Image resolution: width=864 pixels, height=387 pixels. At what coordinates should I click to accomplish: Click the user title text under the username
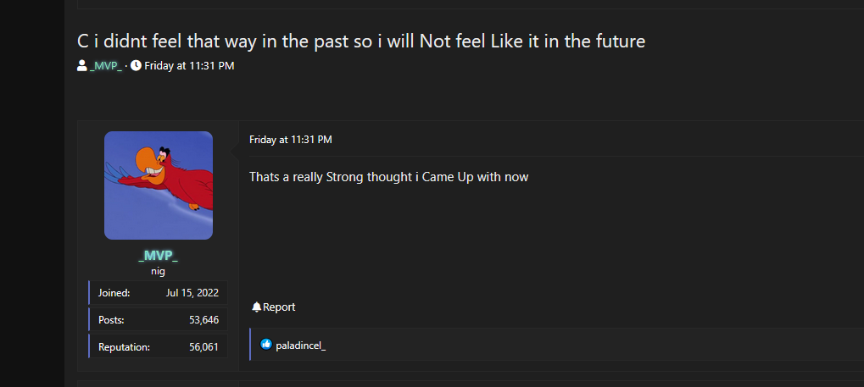click(158, 272)
